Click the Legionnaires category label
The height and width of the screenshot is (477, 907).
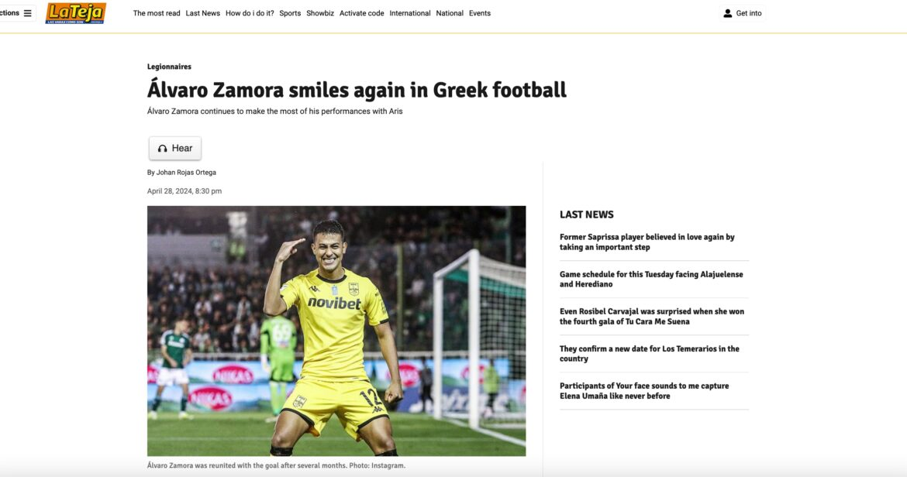tap(169, 67)
